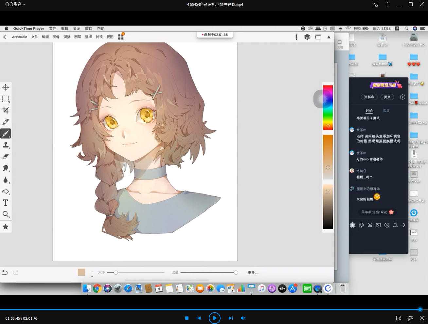Select the Clone Stamp tool
The height and width of the screenshot is (324, 428).
point(6,145)
